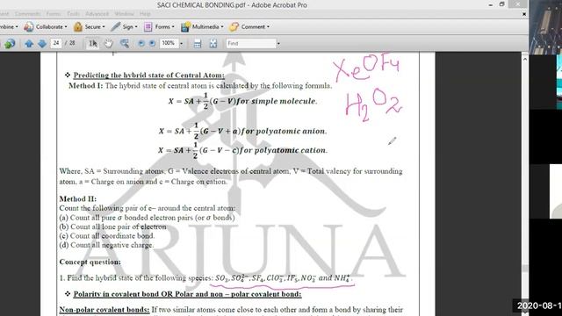Click the 'Polarity in covalent bond' heading
This screenshot has height=316, width=562.
click(x=187, y=294)
